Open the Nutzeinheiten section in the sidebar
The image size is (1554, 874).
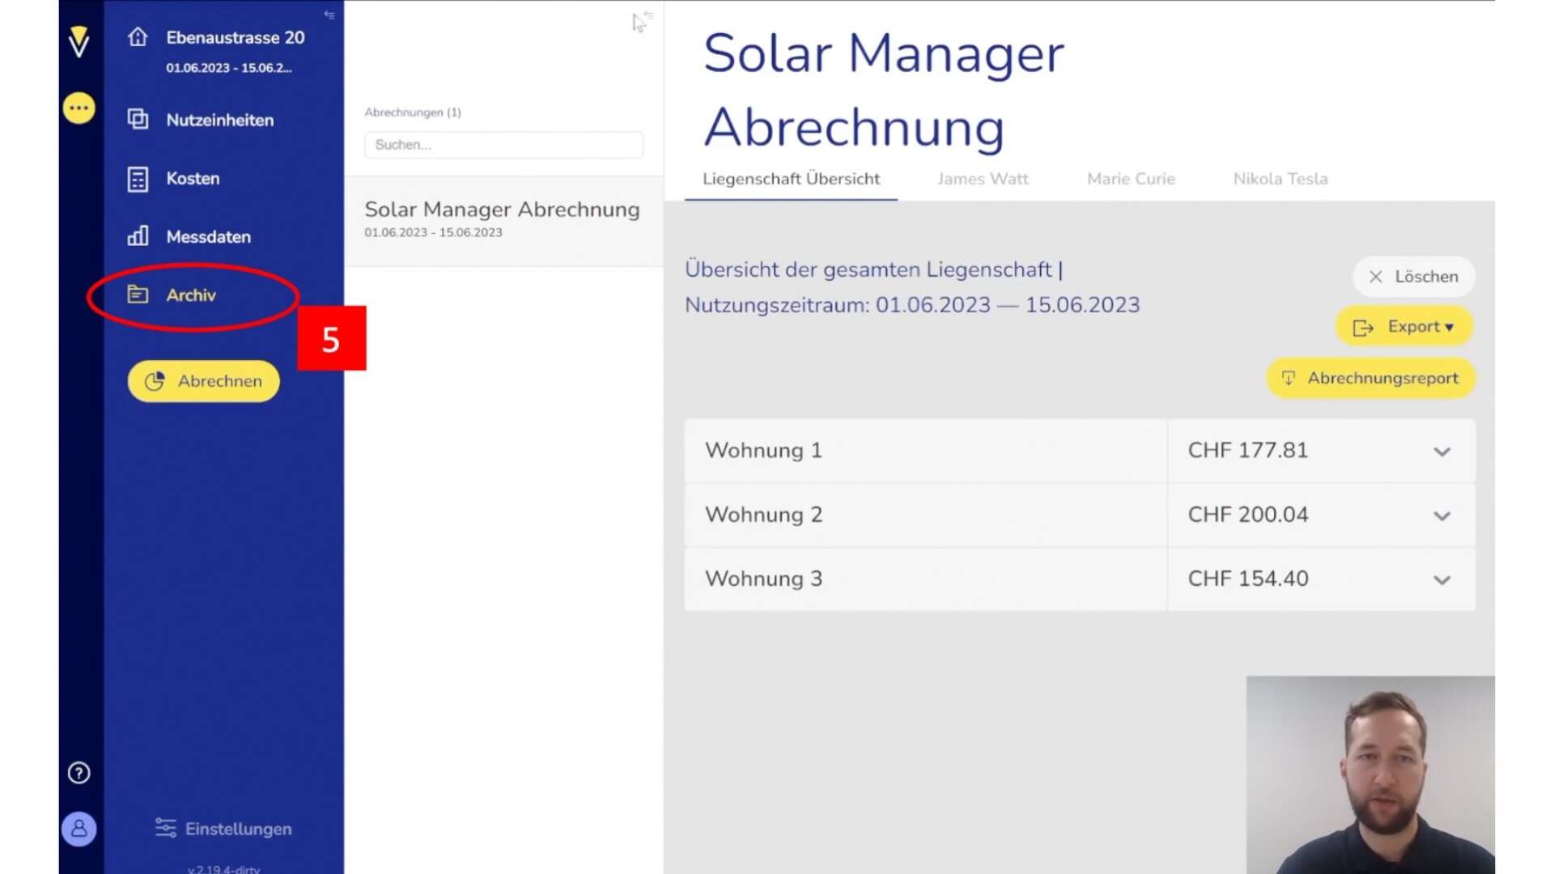click(219, 119)
